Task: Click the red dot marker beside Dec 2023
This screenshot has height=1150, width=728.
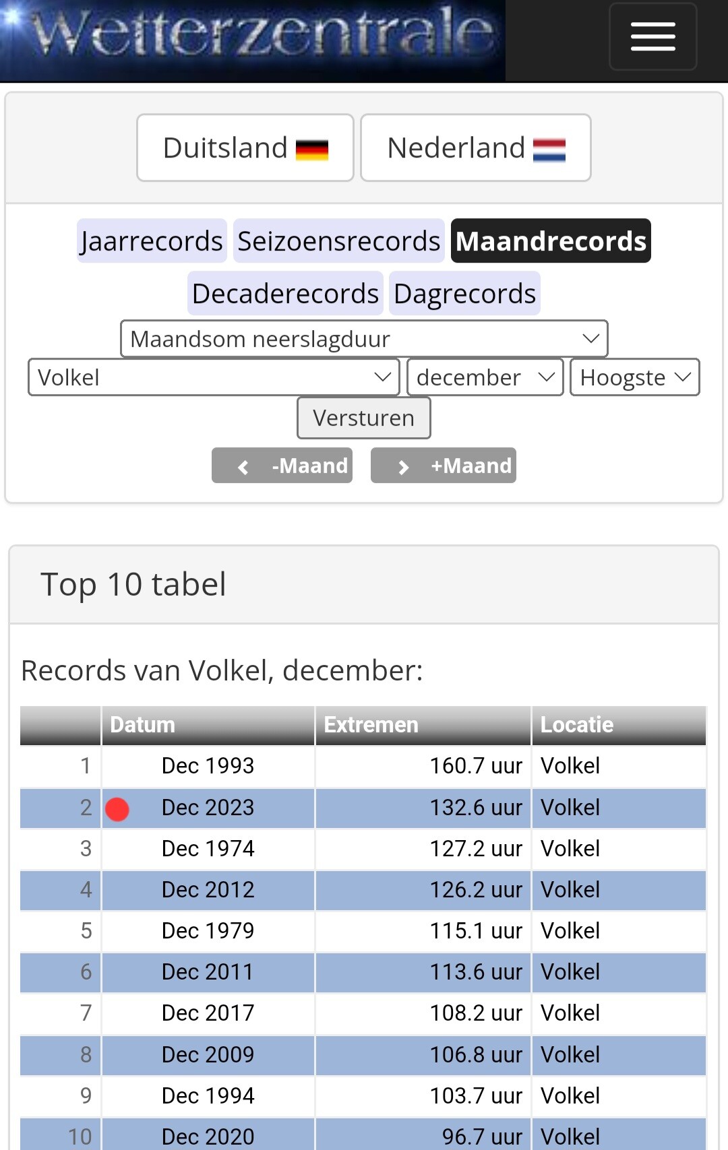Action: (117, 809)
